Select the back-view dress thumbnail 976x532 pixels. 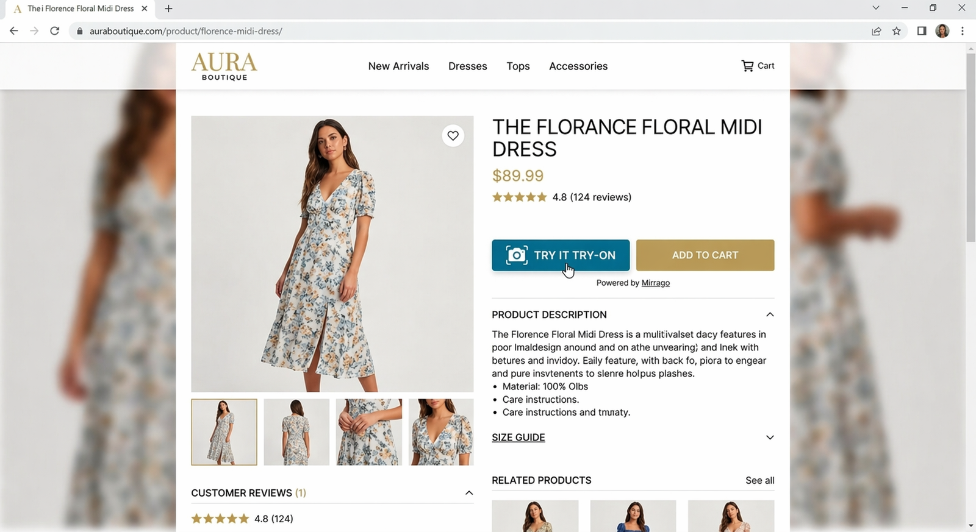click(x=296, y=432)
